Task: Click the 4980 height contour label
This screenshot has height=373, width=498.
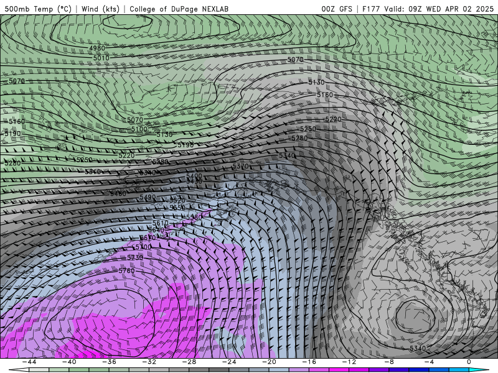Action: click(x=97, y=48)
